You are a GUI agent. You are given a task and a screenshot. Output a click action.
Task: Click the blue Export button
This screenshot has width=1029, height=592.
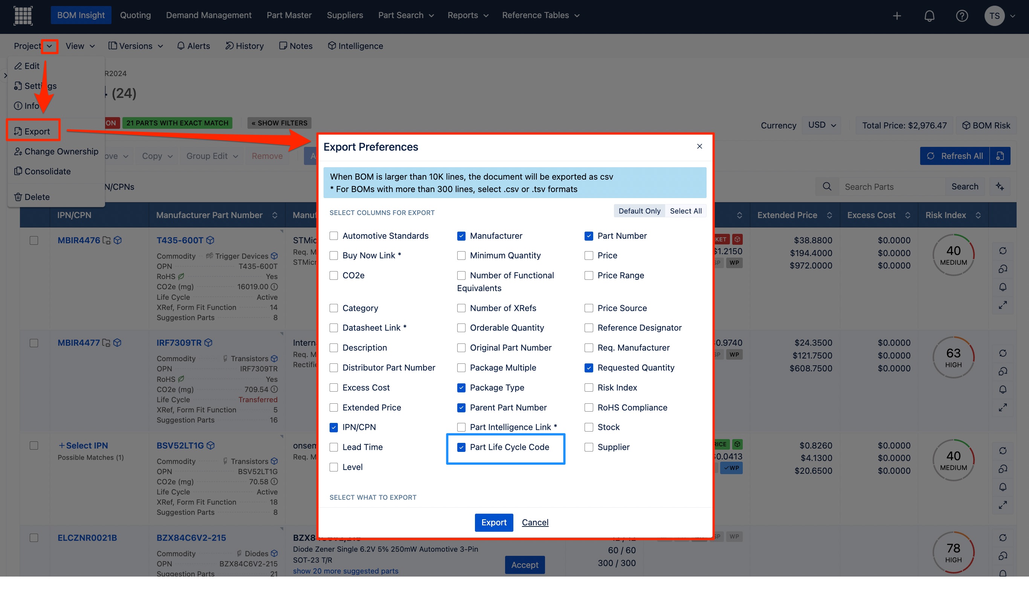pyautogui.click(x=493, y=522)
